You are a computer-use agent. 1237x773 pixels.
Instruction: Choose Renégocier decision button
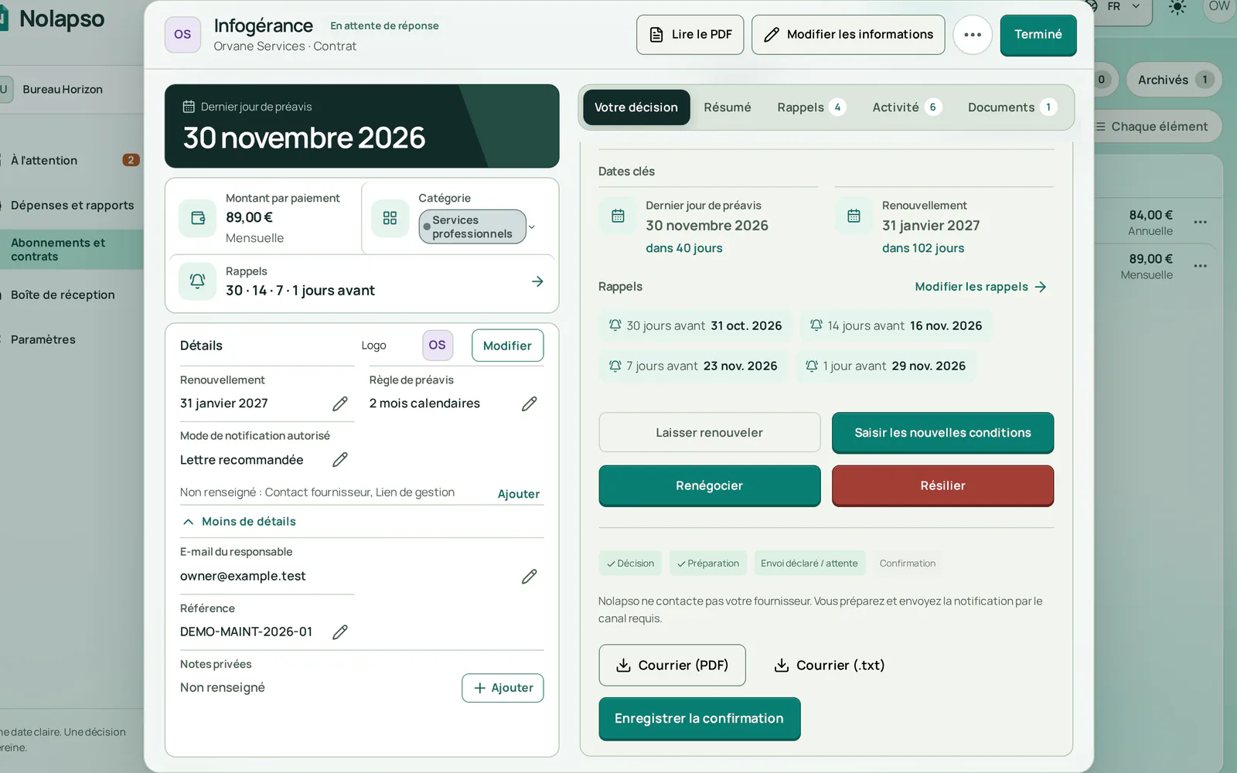tap(710, 485)
